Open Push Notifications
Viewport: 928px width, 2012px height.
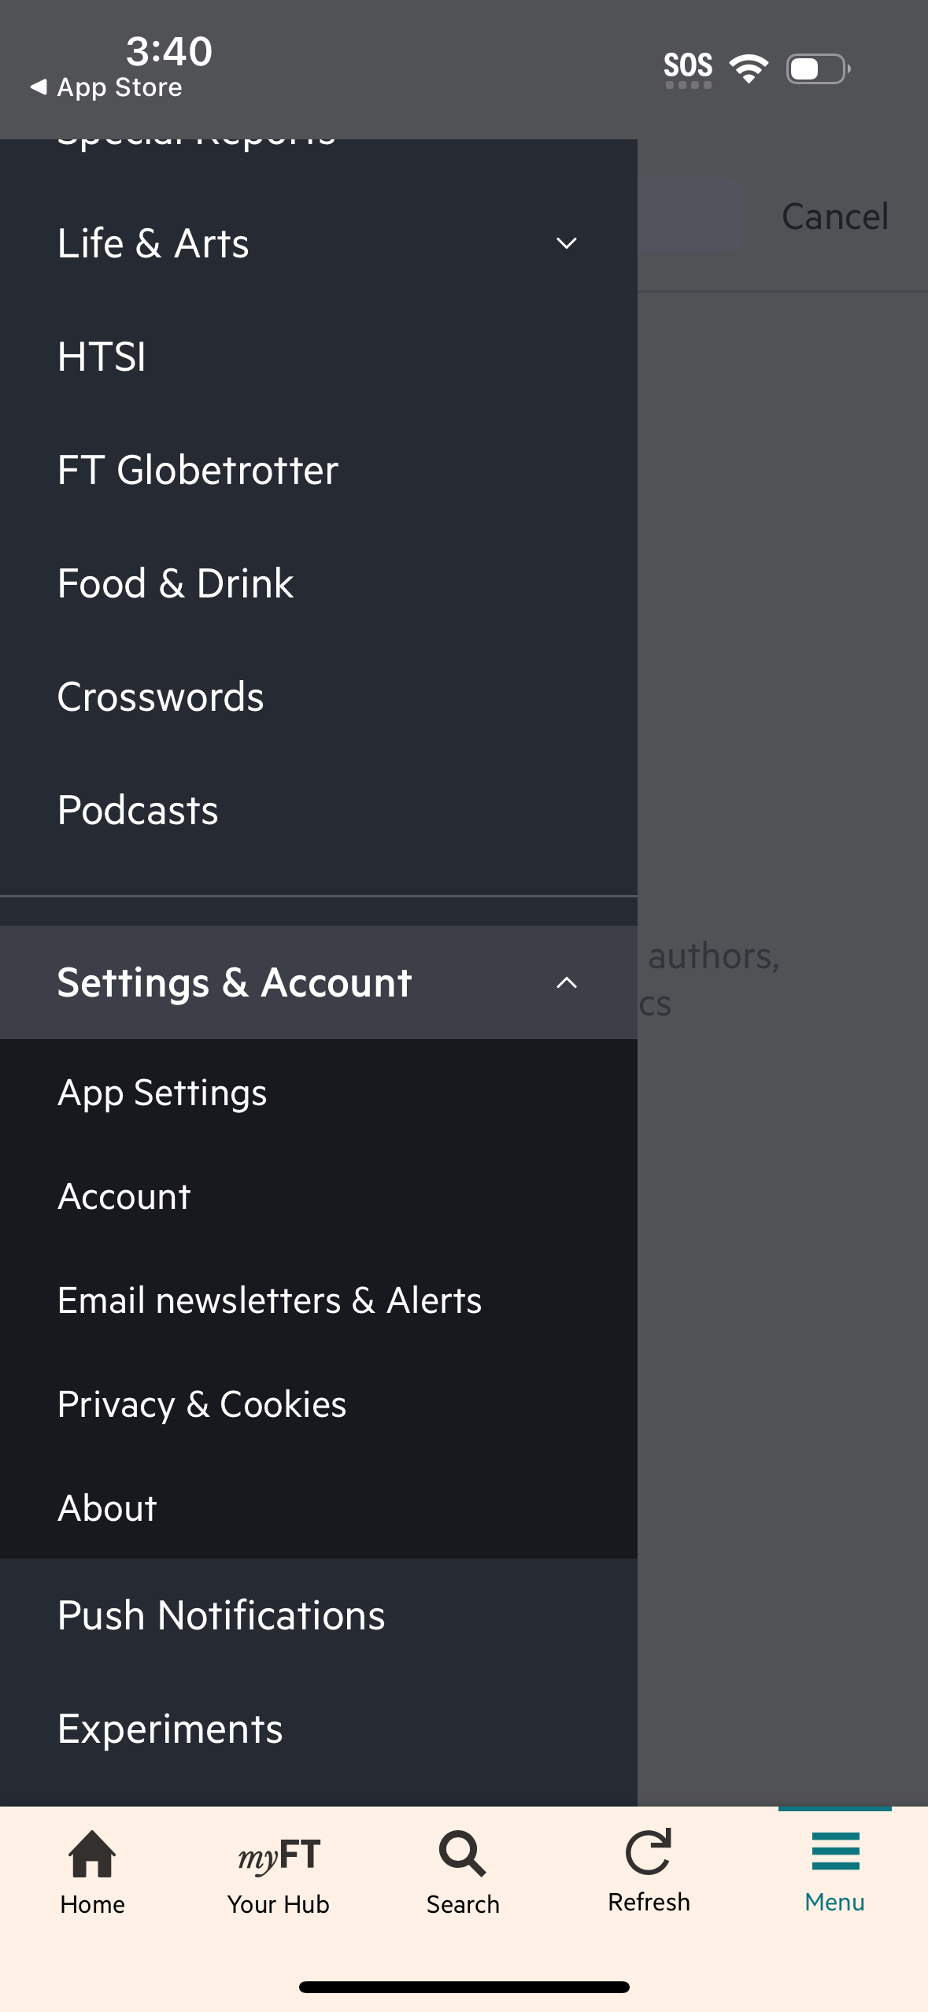pos(221,1615)
